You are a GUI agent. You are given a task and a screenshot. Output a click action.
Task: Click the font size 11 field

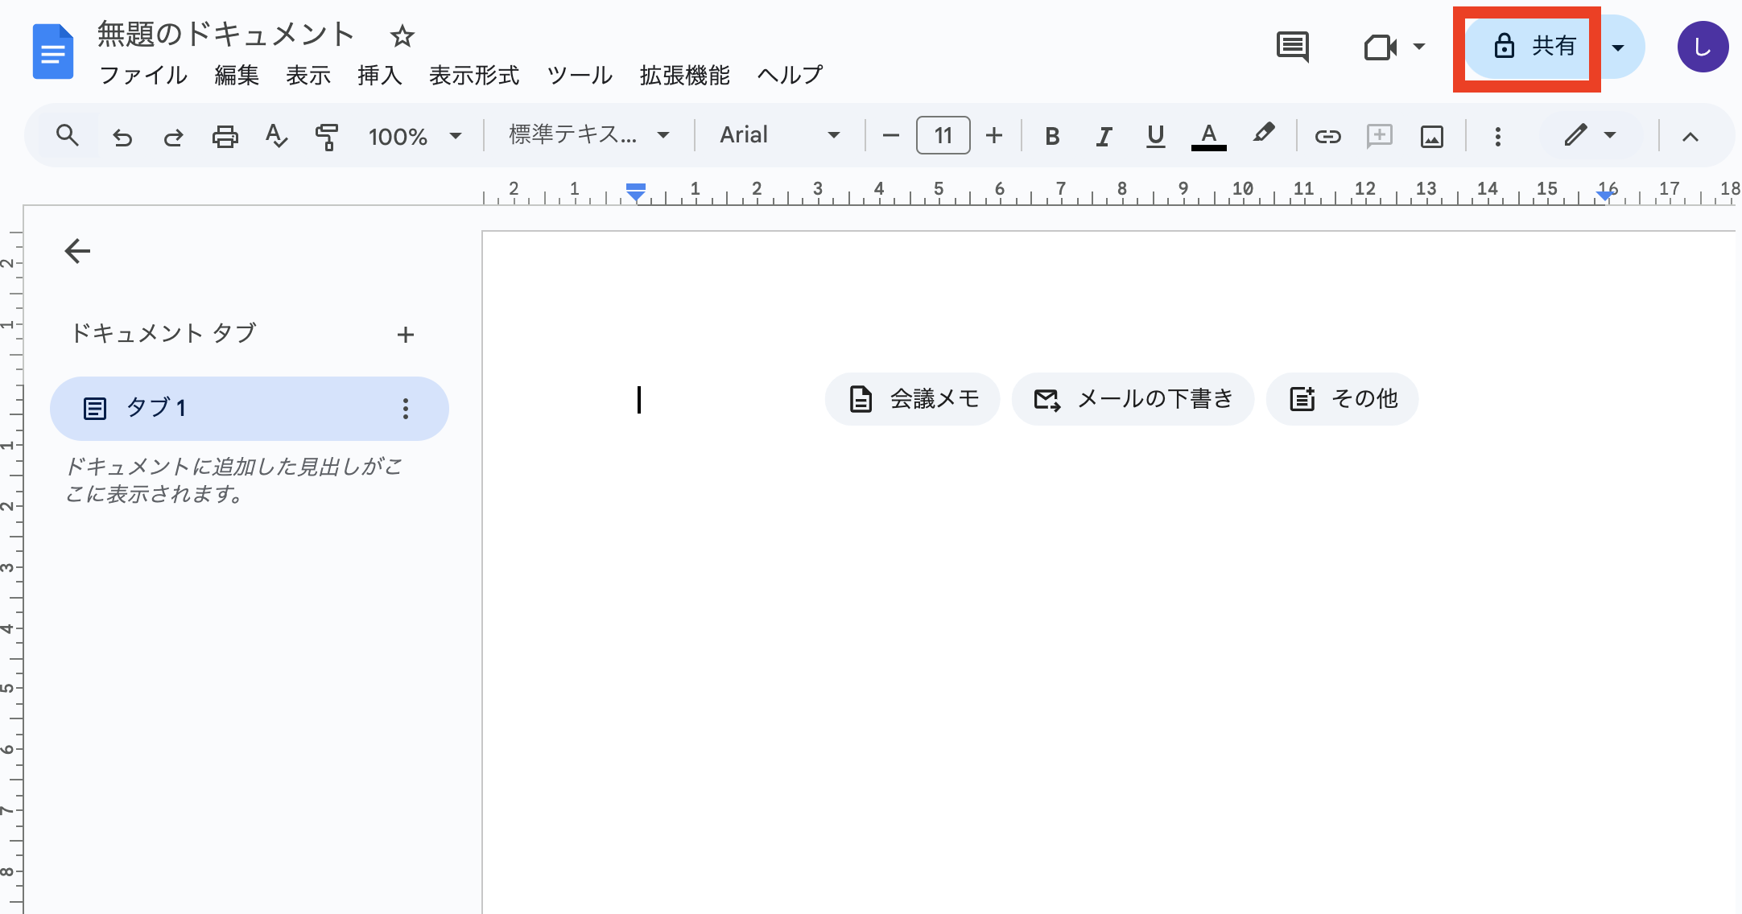(943, 136)
